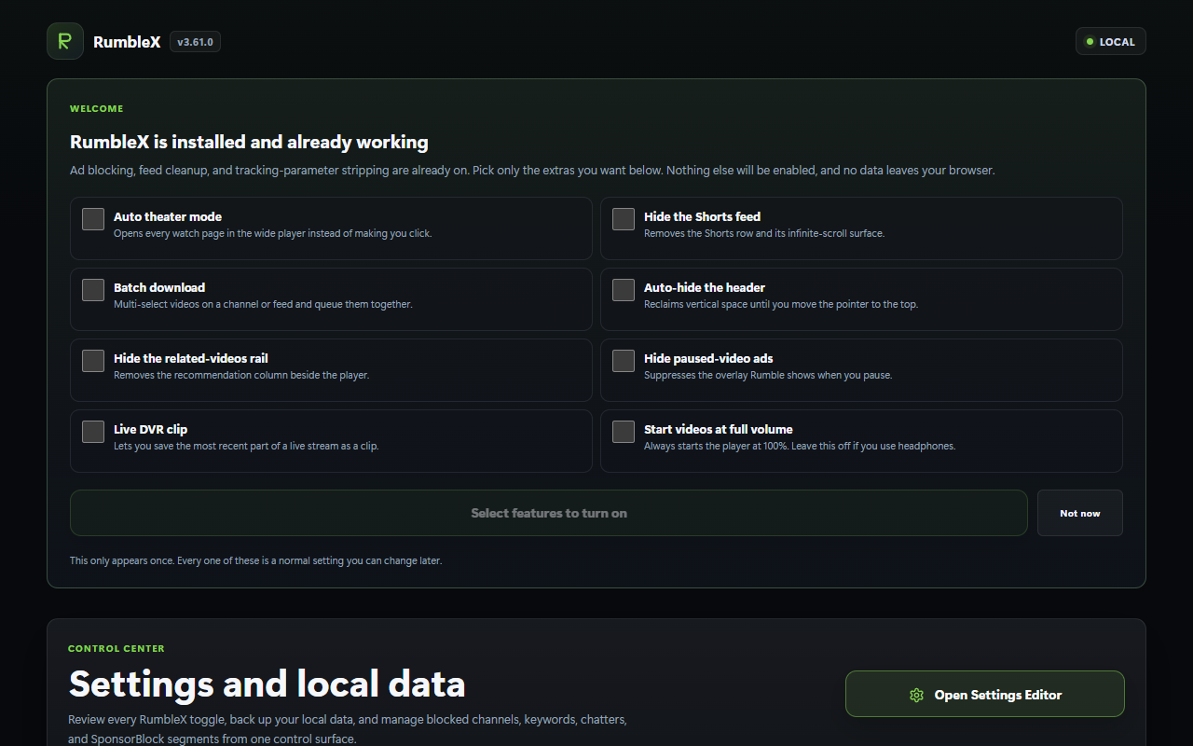Click the text Multi-select videos on a channel
Image resolution: width=1193 pixels, height=746 pixels.
pos(263,304)
